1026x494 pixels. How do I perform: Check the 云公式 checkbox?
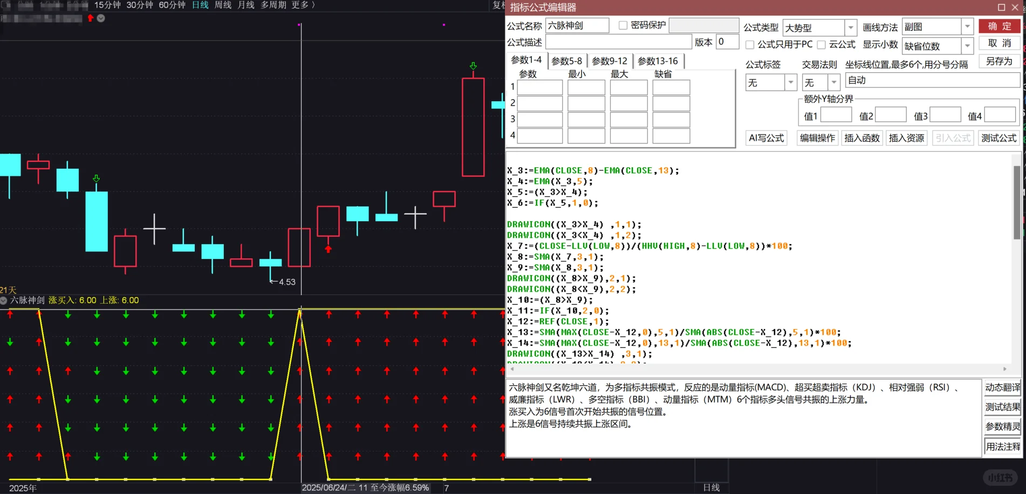[x=821, y=45]
